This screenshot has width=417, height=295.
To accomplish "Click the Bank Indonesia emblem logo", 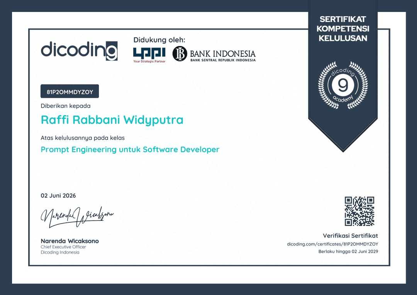I will click(x=180, y=53).
